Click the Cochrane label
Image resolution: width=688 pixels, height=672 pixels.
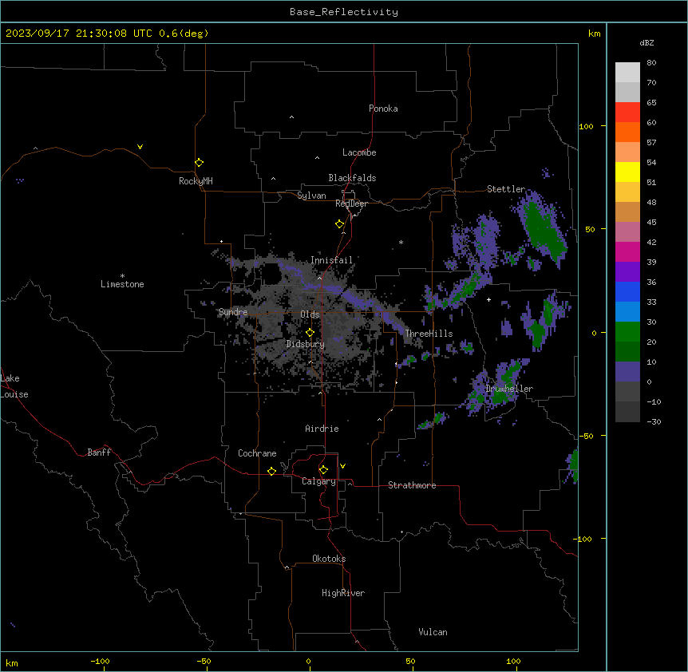point(257,453)
